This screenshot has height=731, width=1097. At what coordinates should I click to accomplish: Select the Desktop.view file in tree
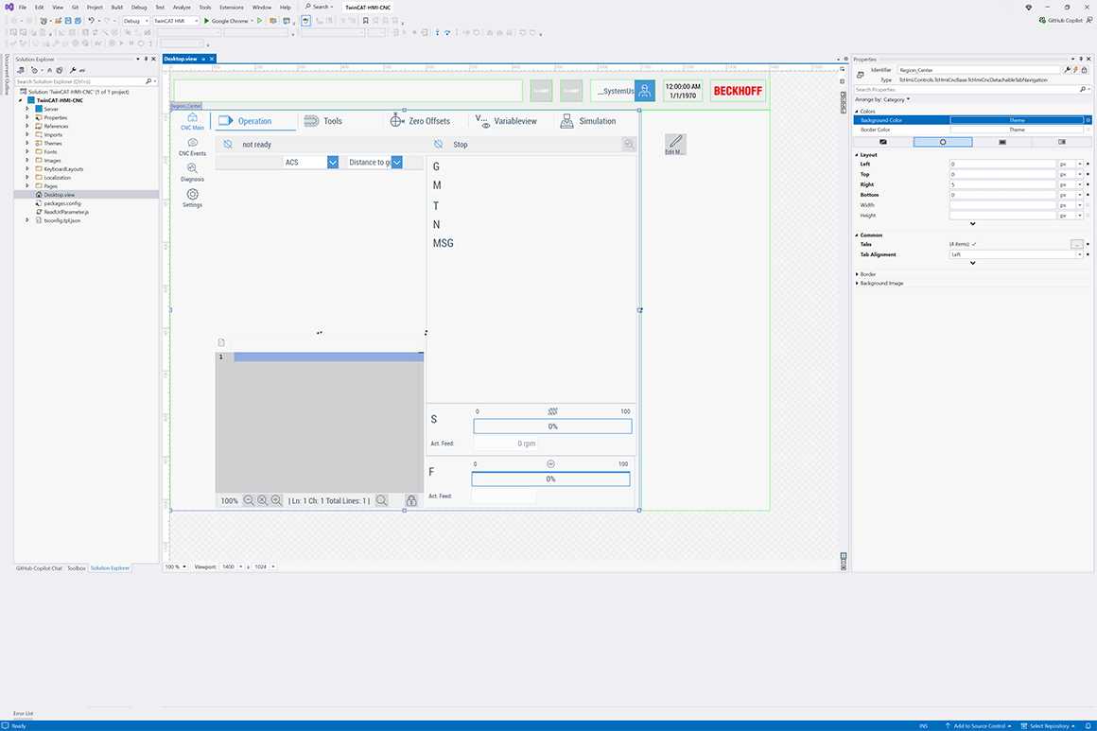(60, 195)
